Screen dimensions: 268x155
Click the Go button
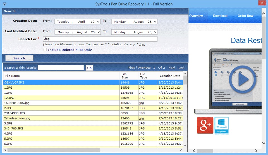click(x=89, y=68)
